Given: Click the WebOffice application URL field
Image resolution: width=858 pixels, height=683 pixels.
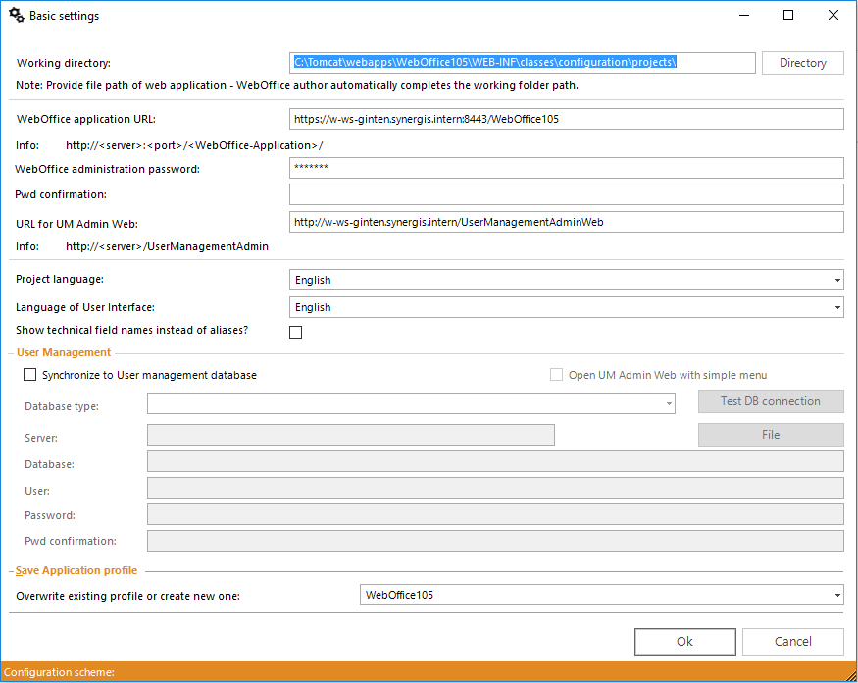Looking at the screenshot, I should (567, 118).
